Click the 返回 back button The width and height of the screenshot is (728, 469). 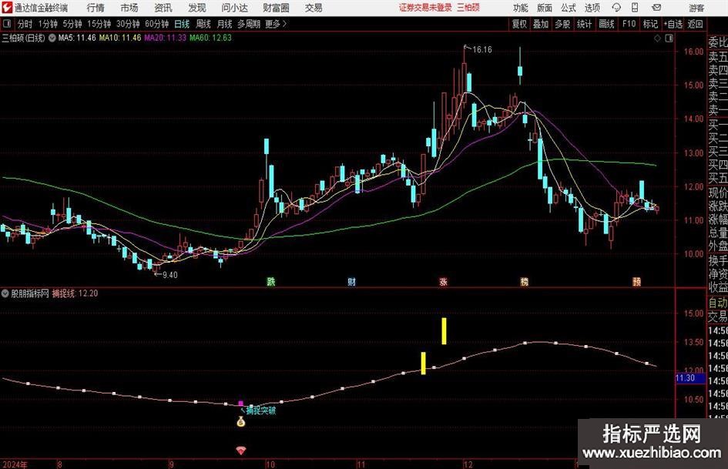pyautogui.click(x=695, y=24)
